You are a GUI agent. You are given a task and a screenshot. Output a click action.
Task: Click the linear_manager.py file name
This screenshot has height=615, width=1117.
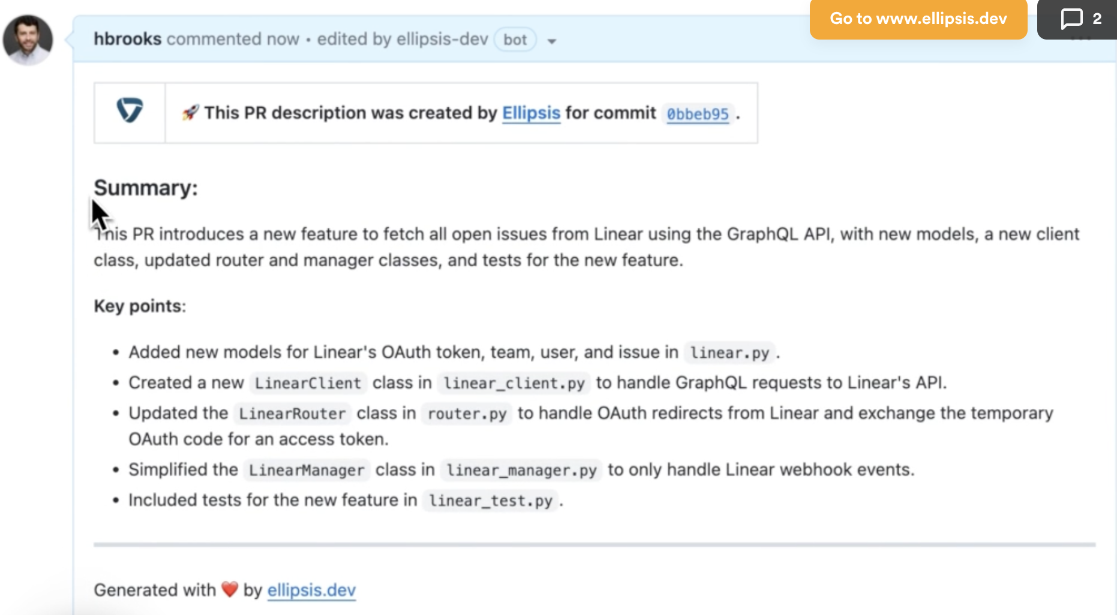tap(521, 470)
